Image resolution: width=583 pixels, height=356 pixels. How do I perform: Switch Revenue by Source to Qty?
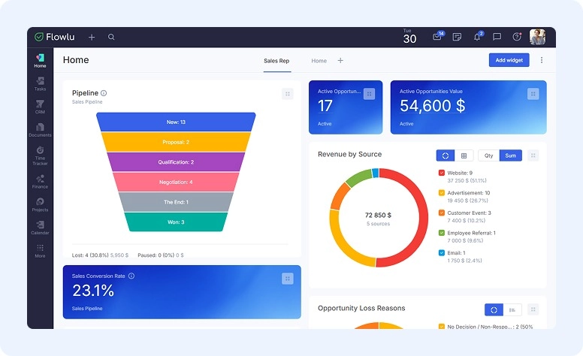488,155
